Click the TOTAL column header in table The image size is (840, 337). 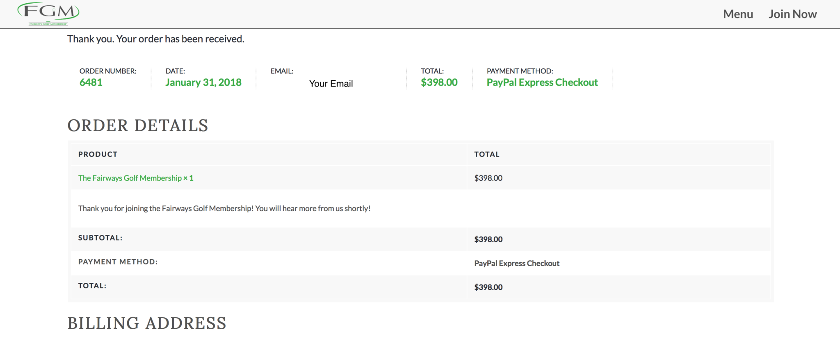tap(487, 154)
